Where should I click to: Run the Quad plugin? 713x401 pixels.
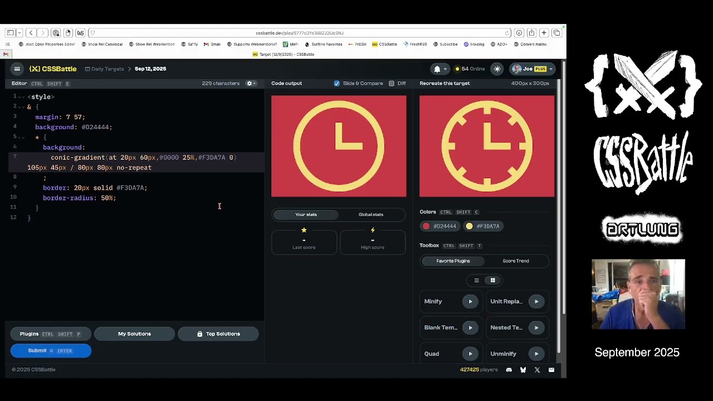(x=470, y=354)
